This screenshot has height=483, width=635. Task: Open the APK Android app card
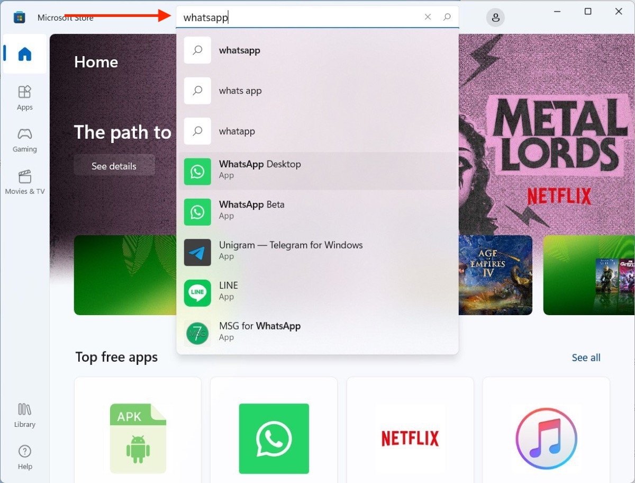[x=138, y=430]
